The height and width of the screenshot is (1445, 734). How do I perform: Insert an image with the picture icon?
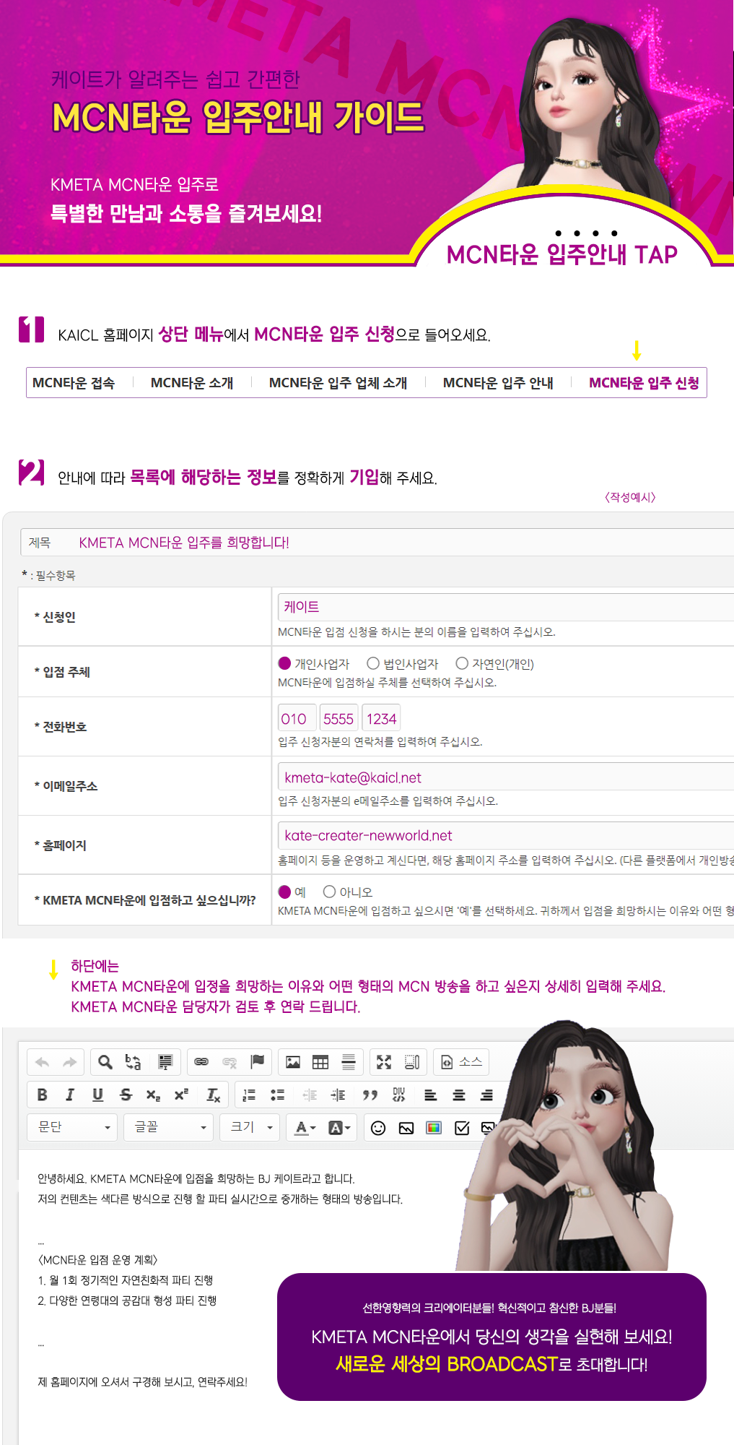(293, 1062)
